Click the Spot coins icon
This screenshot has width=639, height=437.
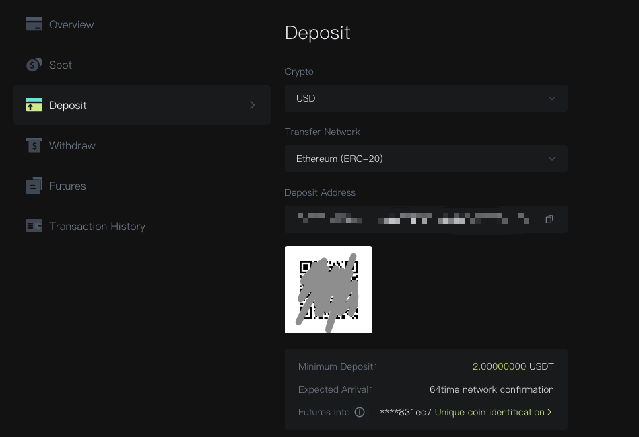(x=34, y=65)
